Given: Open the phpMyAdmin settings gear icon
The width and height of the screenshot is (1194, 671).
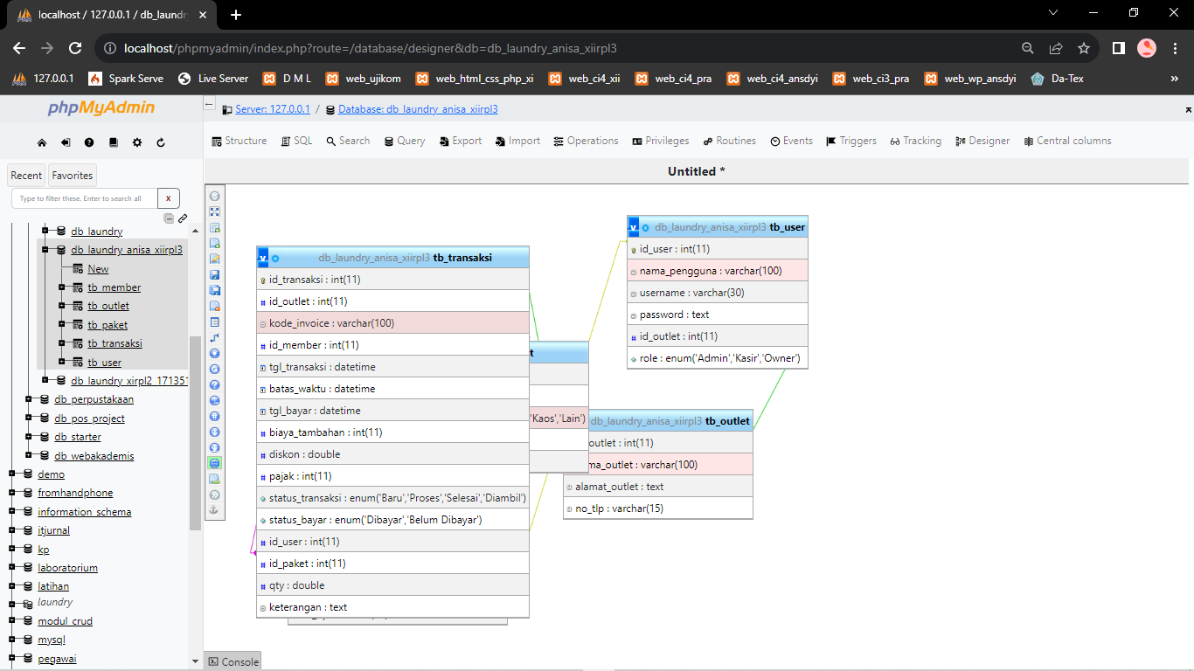Looking at the screenshot, I should coord(137,142).
